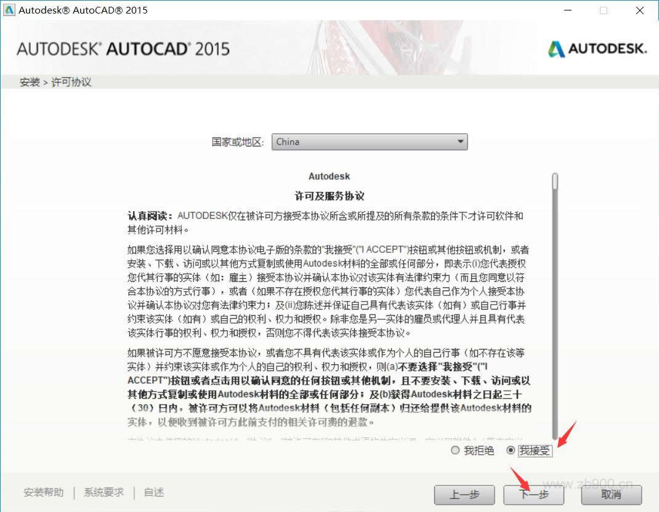
Task: Select the 我接受 radio button
Action: (512, 450)
